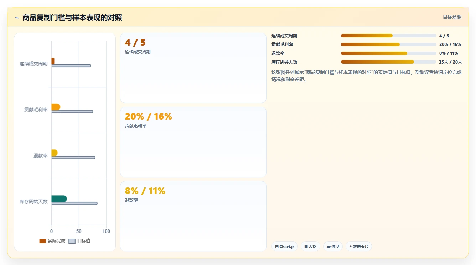Image resolution: width=476 pixels, height=265 pixels.
Task: Click the 目标值 legend color swatch
Action: click(x=72, y=241)
